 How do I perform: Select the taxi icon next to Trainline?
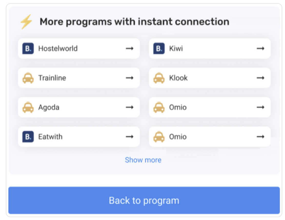pyautogui.click(x=28, y=78)
